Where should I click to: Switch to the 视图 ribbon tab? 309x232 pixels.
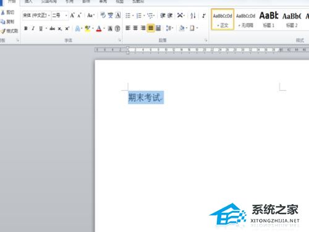pyautogui.click(x=119, y=1)
